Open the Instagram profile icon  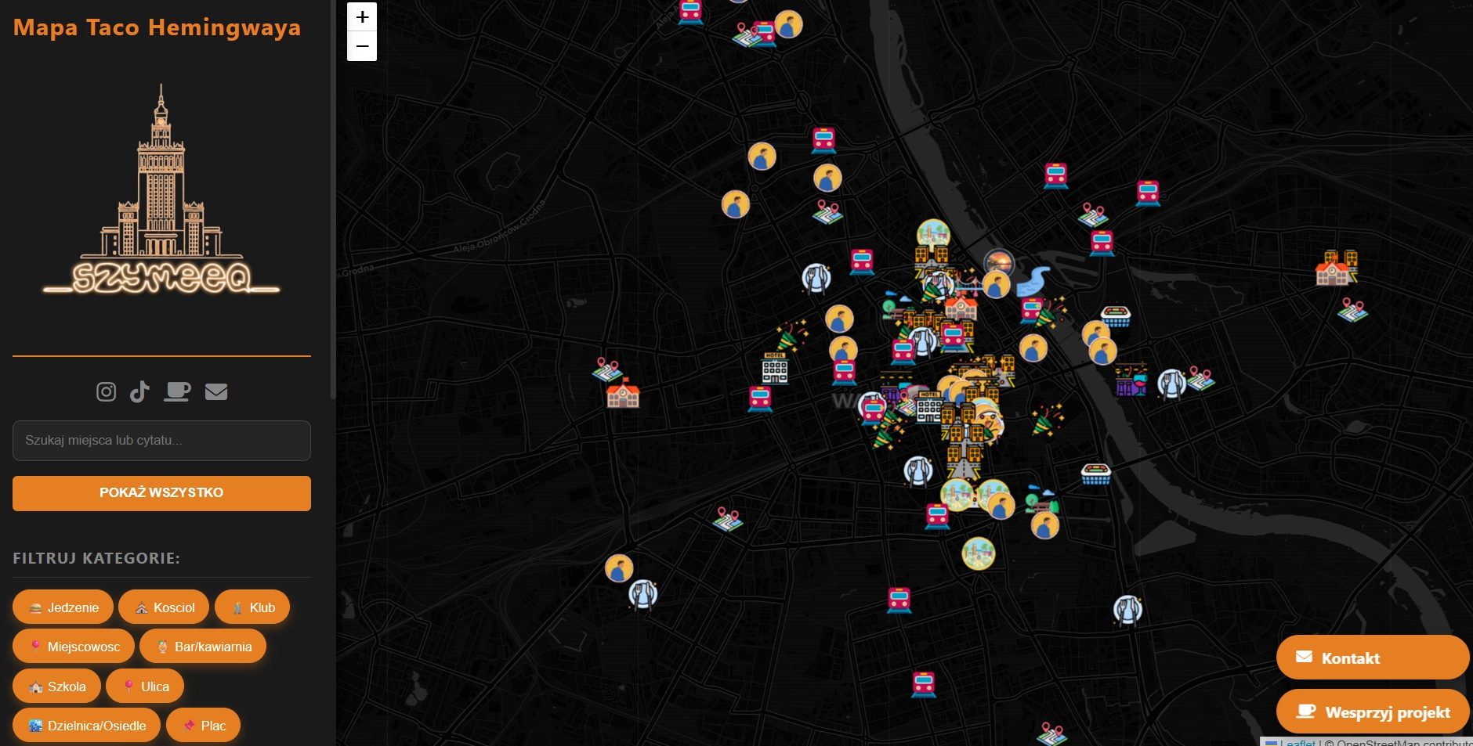(x=106, y=391)
